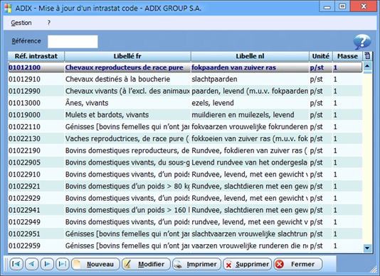Image resolution: width=380 pixels, height=276 pixels.
Task: Select code 01022959 row
Action: (185, 245)
